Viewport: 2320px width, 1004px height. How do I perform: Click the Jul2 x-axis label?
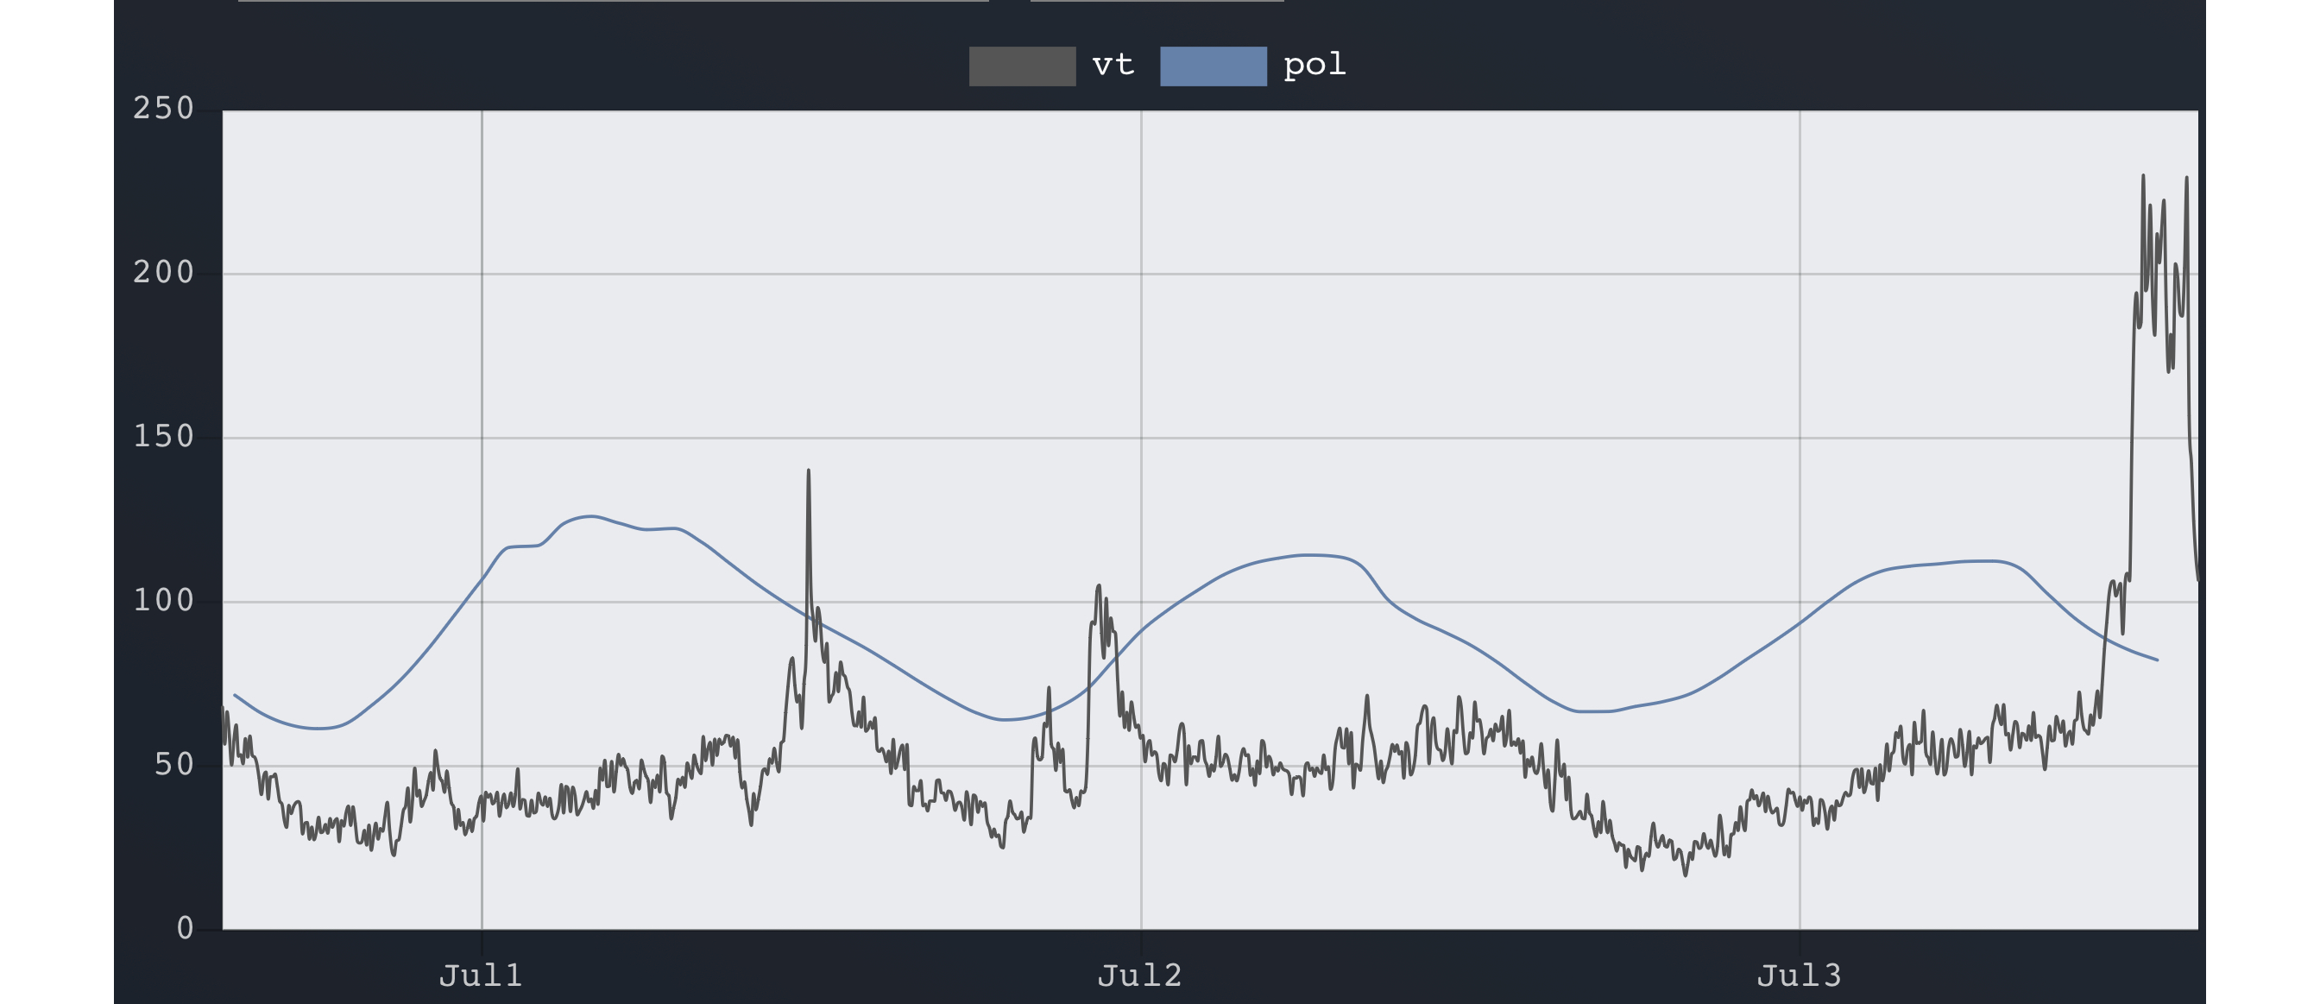tap(1139, 976)
